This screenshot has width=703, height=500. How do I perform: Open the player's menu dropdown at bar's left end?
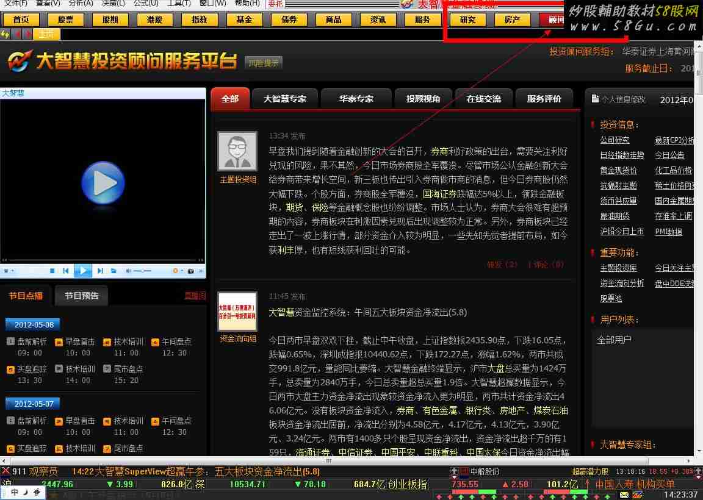coord(9,271)
